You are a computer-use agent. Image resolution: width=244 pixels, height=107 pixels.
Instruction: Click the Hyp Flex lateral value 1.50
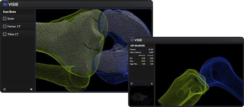tap(152, 64)
